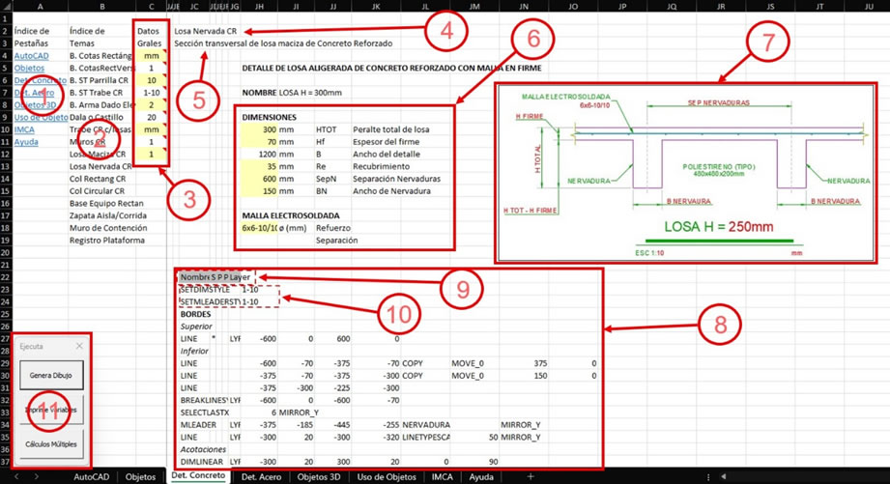Switch to the Det. Acero sheet tab
This screenshot has height=484, width=890.
click(261, 476)
